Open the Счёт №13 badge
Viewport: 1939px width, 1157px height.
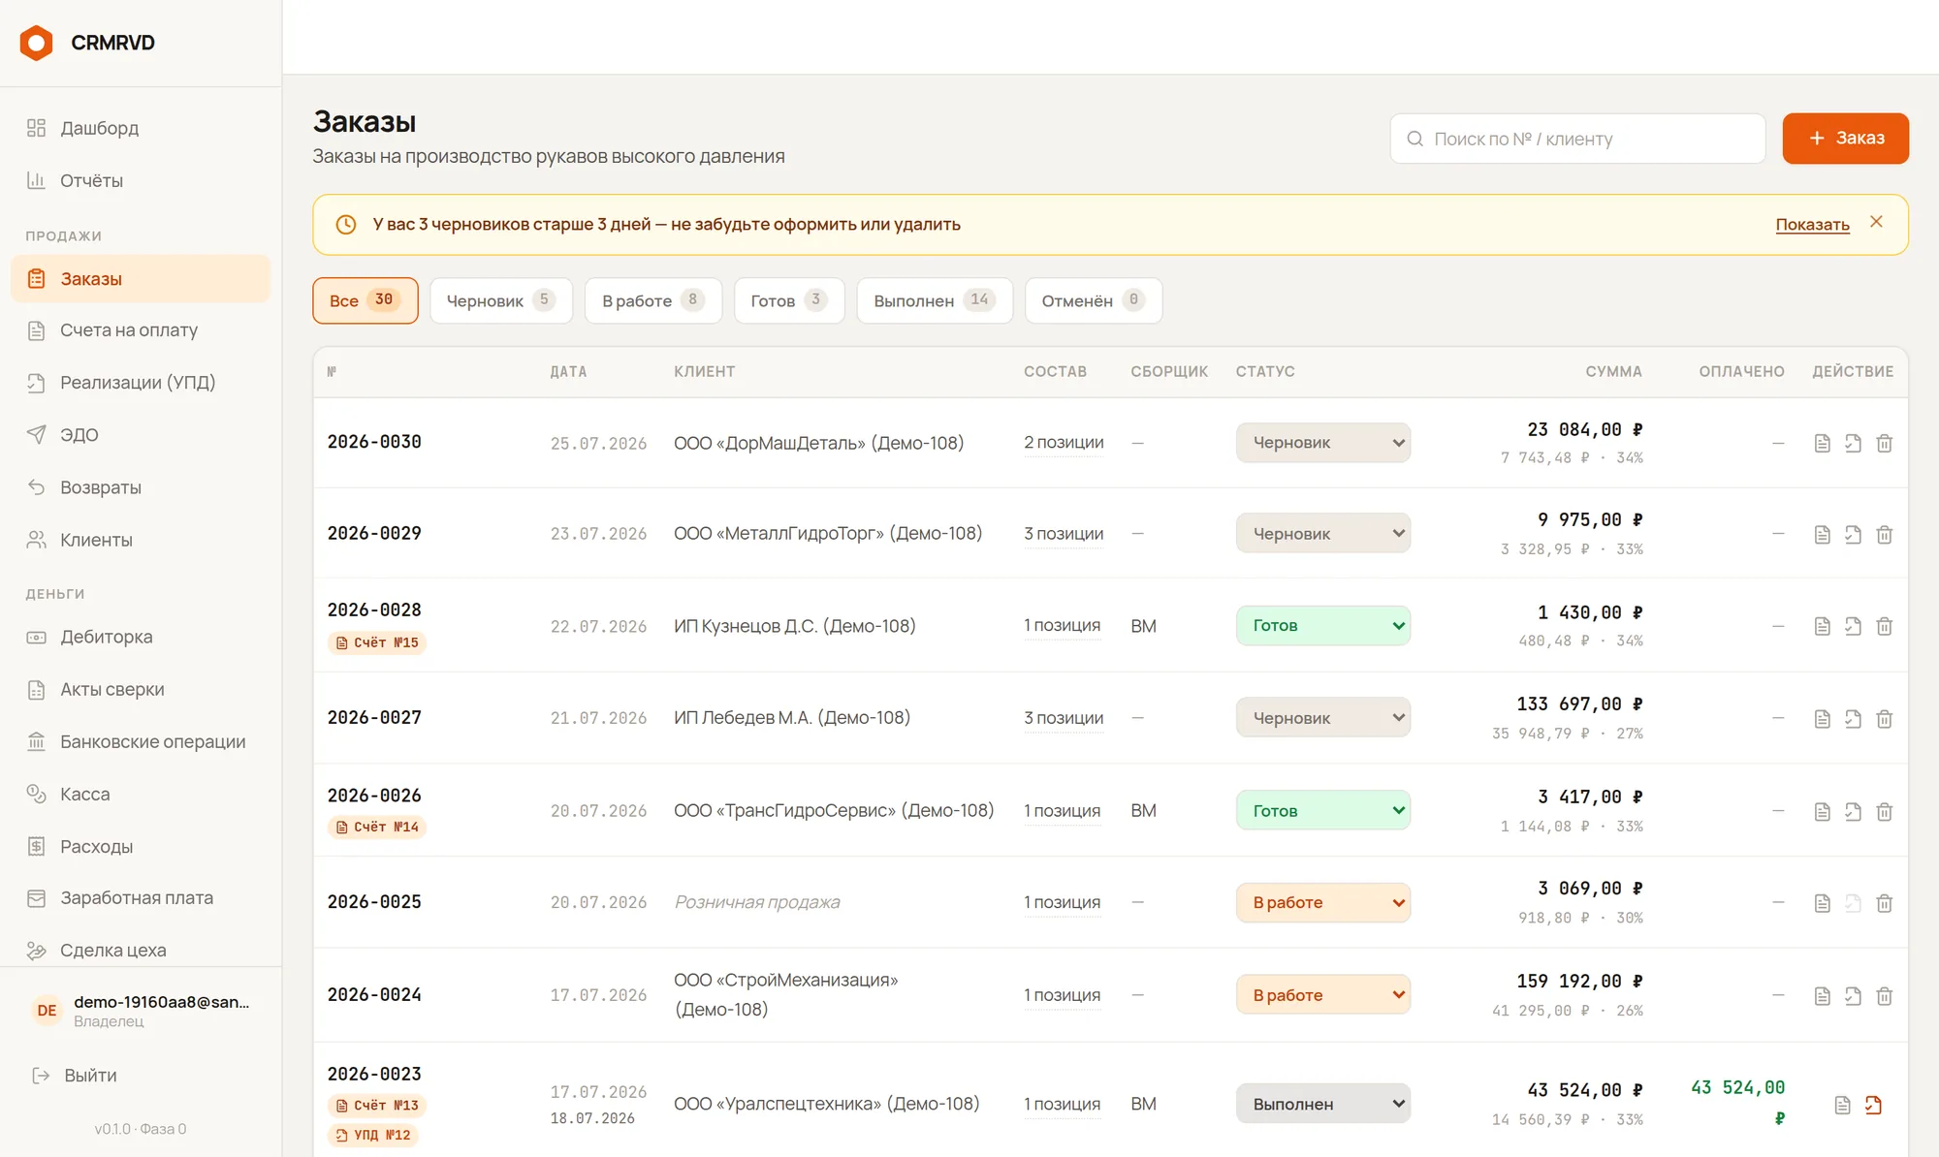377,1106
